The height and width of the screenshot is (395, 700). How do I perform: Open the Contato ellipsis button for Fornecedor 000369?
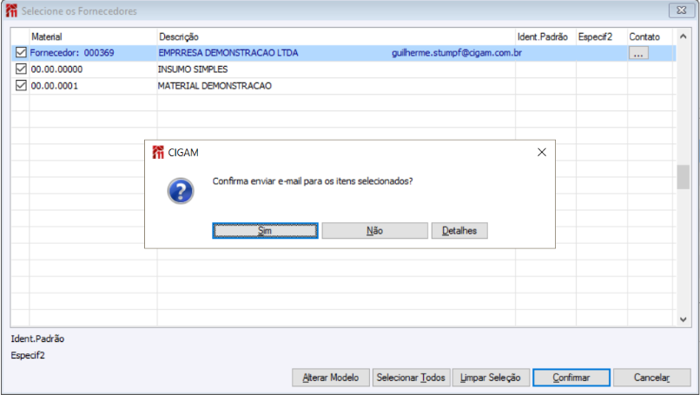tap(638, 54)
